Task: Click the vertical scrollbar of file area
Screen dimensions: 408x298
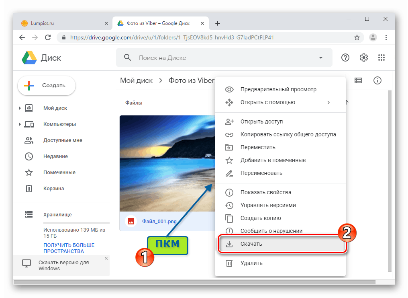Action: (389, 181)
